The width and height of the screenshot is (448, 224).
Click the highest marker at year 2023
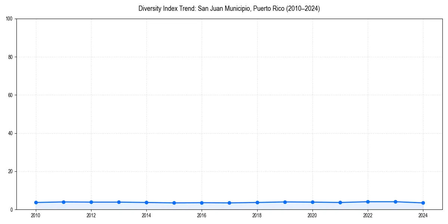pyautogui.click(x=395, y=201)
